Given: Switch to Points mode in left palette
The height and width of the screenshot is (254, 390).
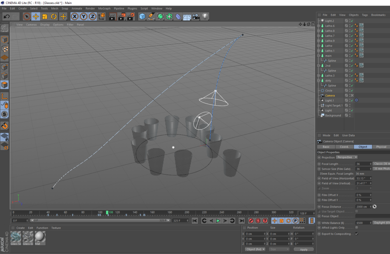Looking at the screenshot, I should pos(5,67).
